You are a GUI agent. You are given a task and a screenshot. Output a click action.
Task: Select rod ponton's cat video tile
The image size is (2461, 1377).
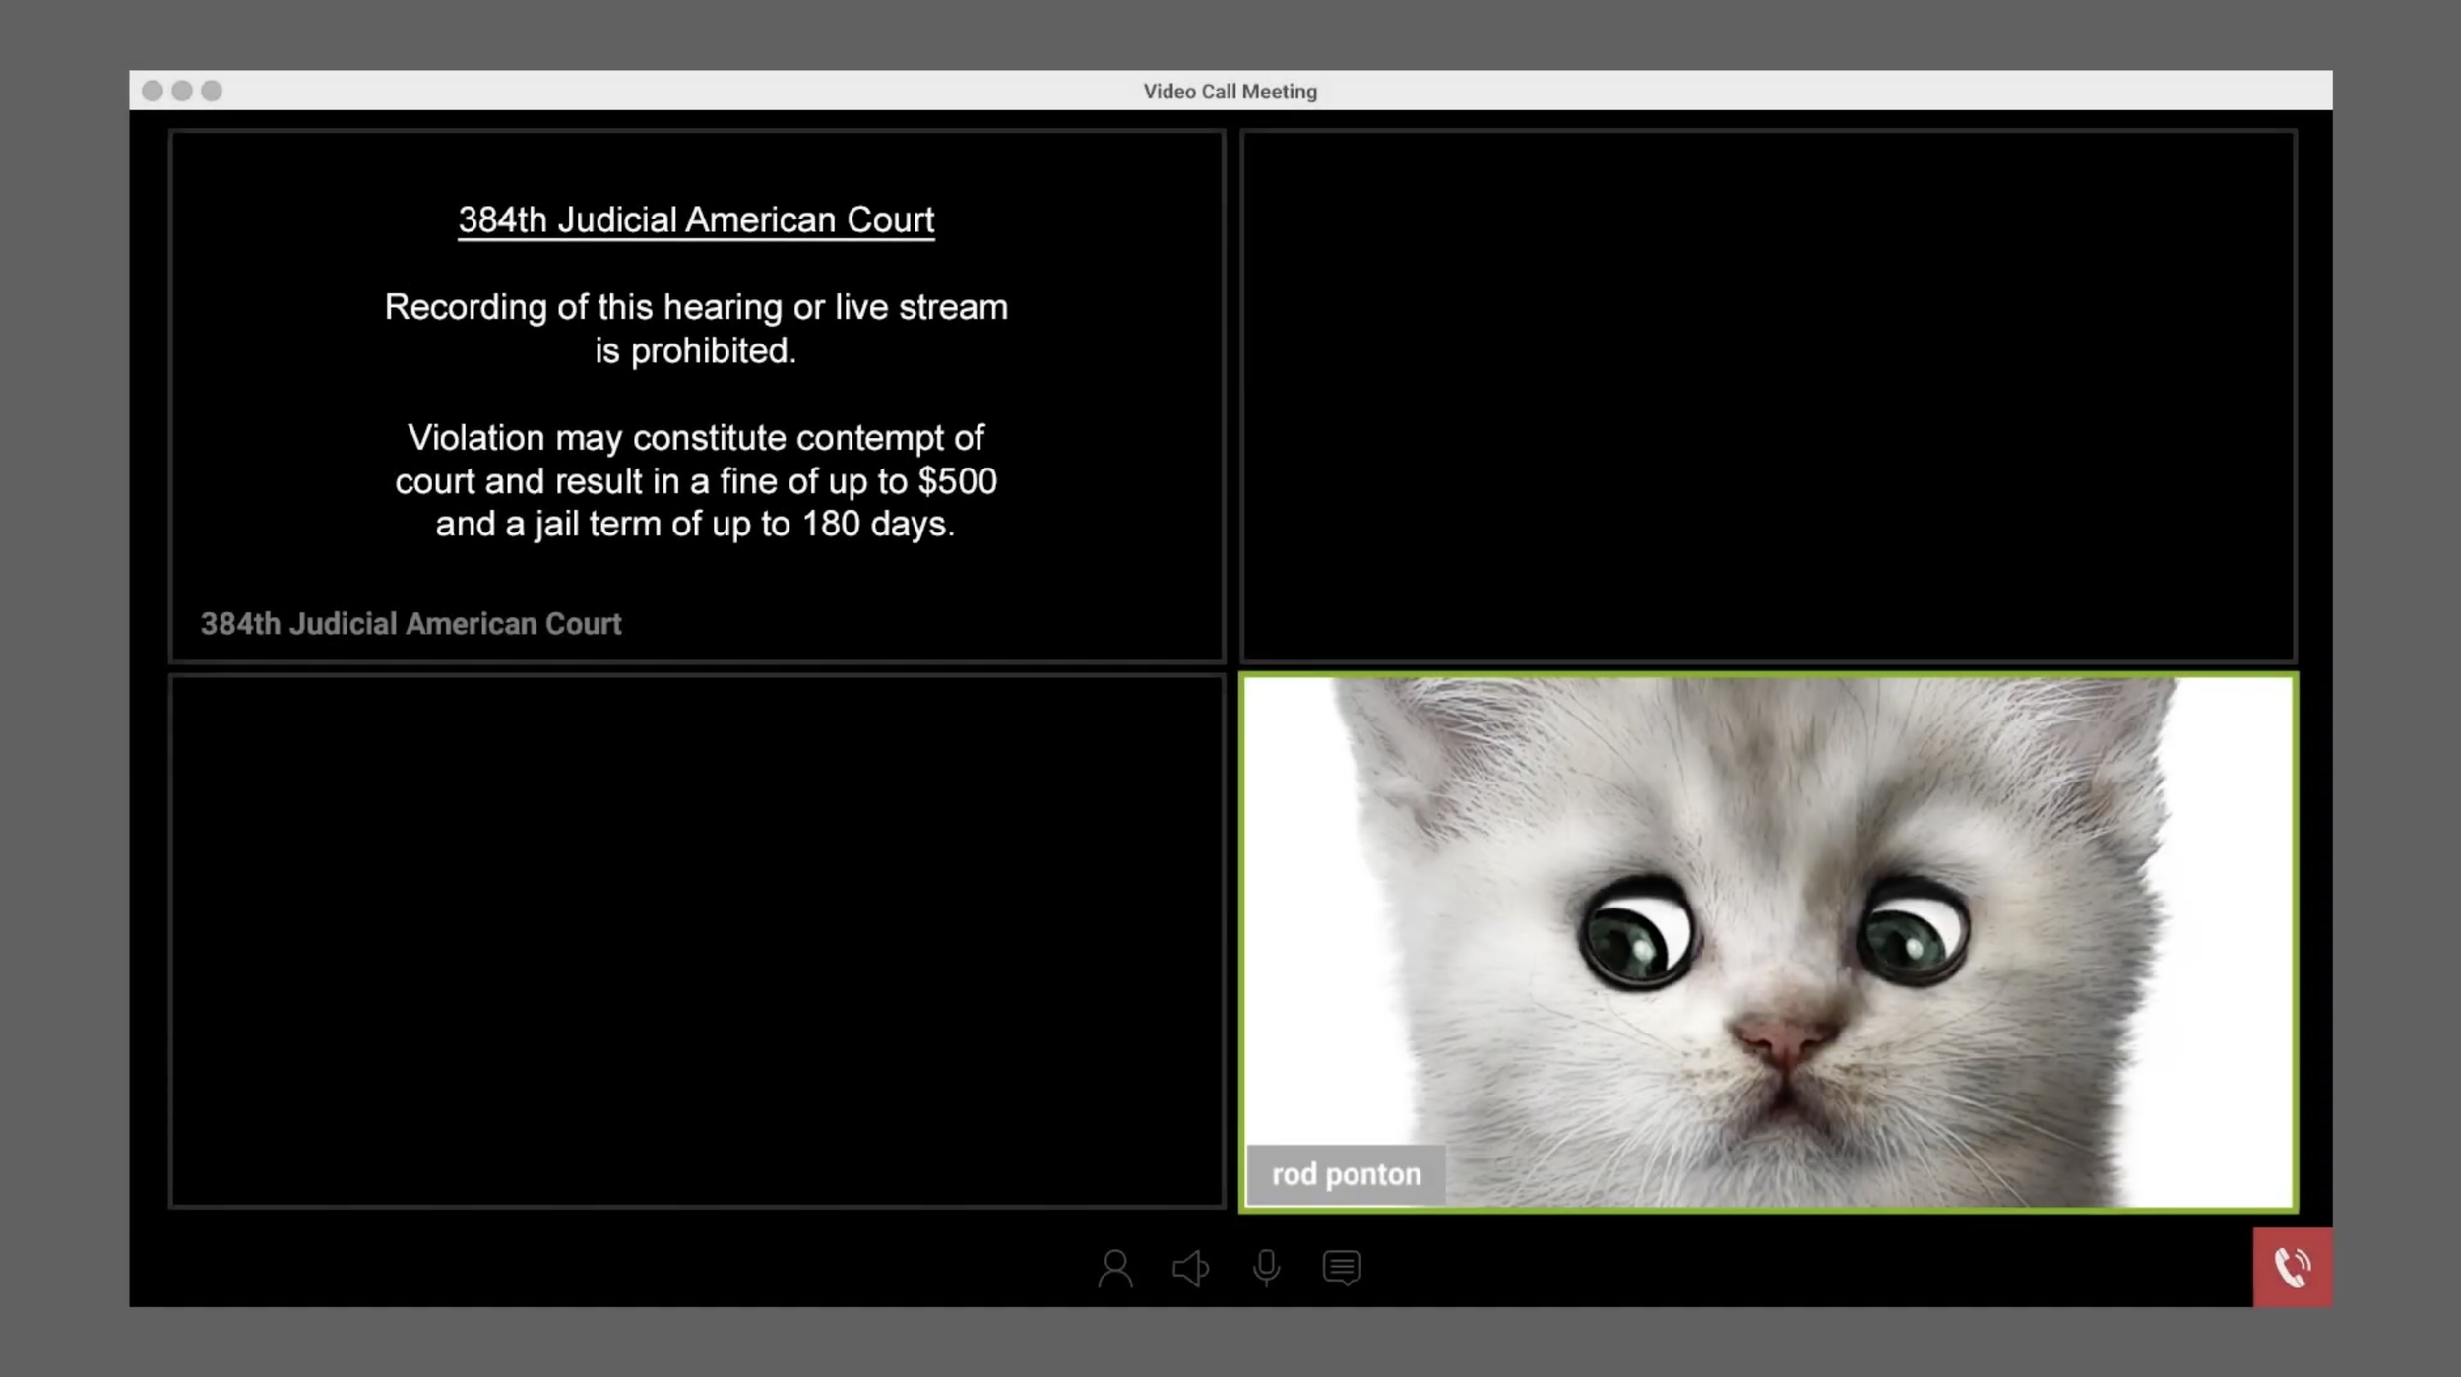point(1768,942)
